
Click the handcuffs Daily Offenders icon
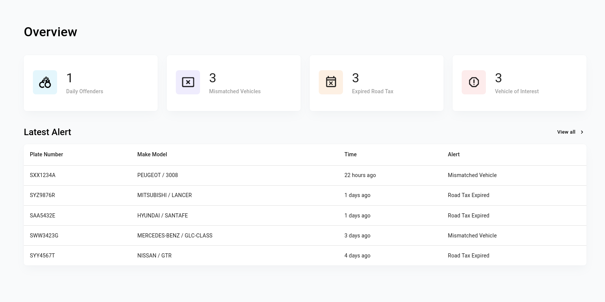pyautogui.click(x=45, y=82)
